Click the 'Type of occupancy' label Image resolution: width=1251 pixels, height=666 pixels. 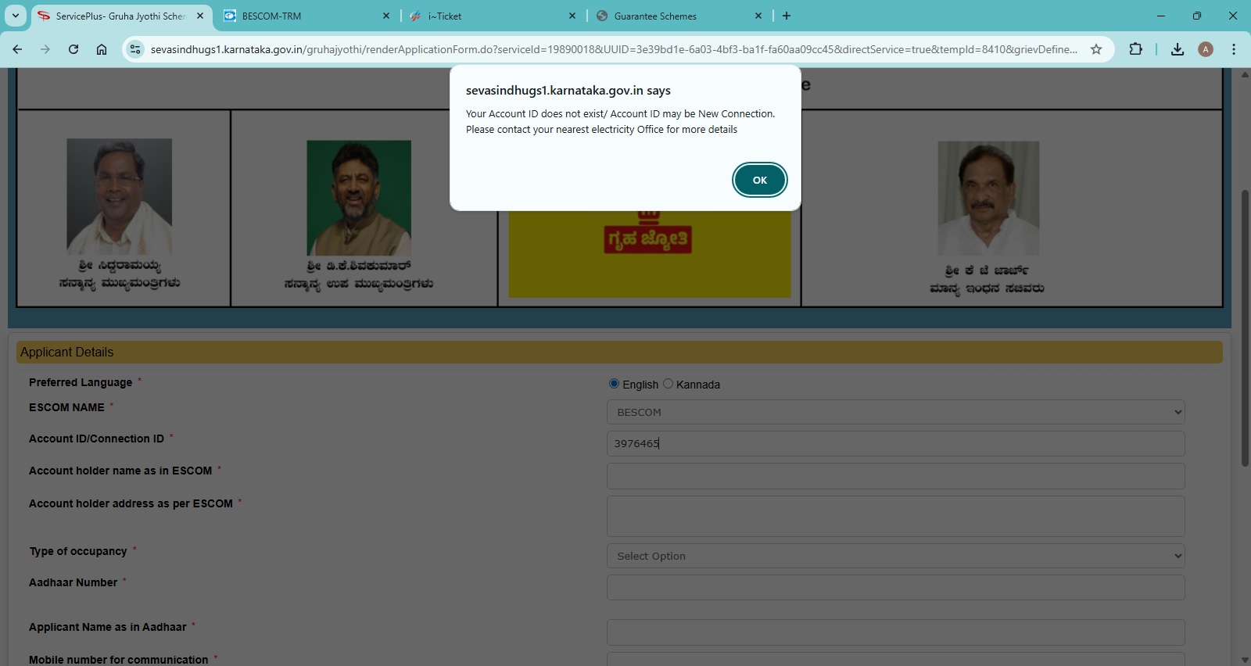(x=78, y=551)
